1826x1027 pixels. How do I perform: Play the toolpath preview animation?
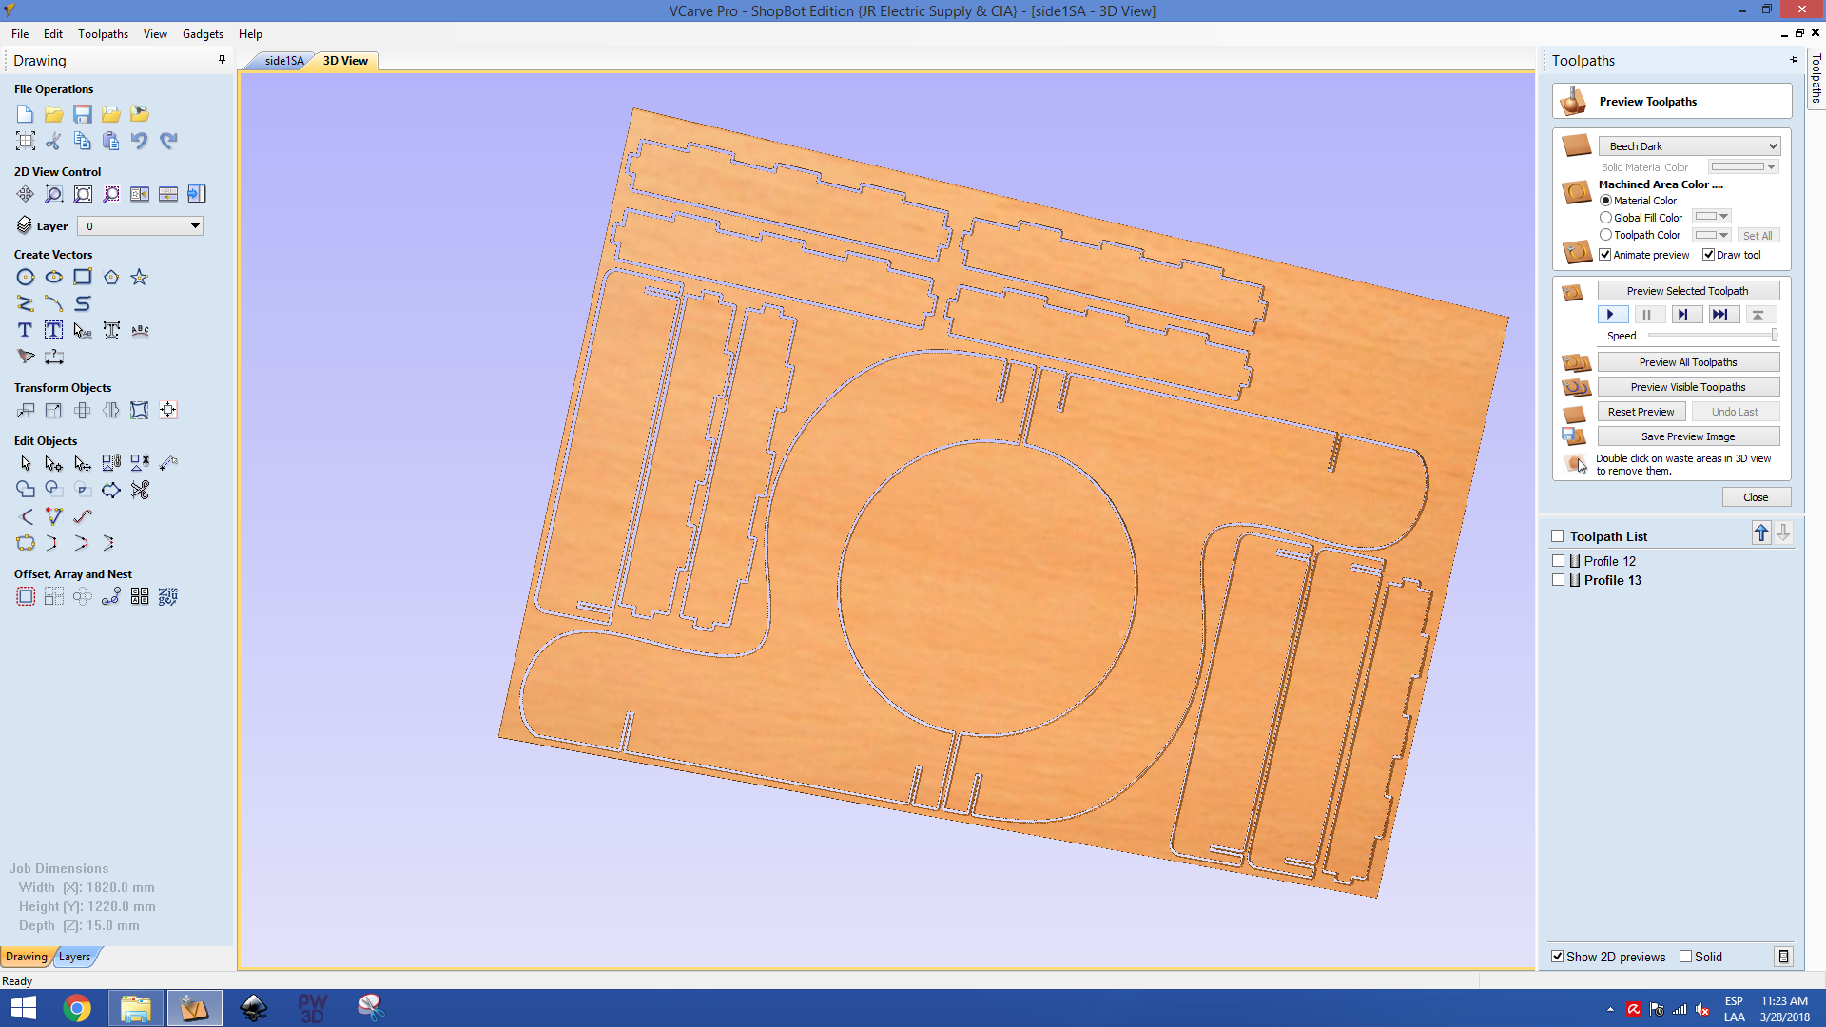[1612, 315]
